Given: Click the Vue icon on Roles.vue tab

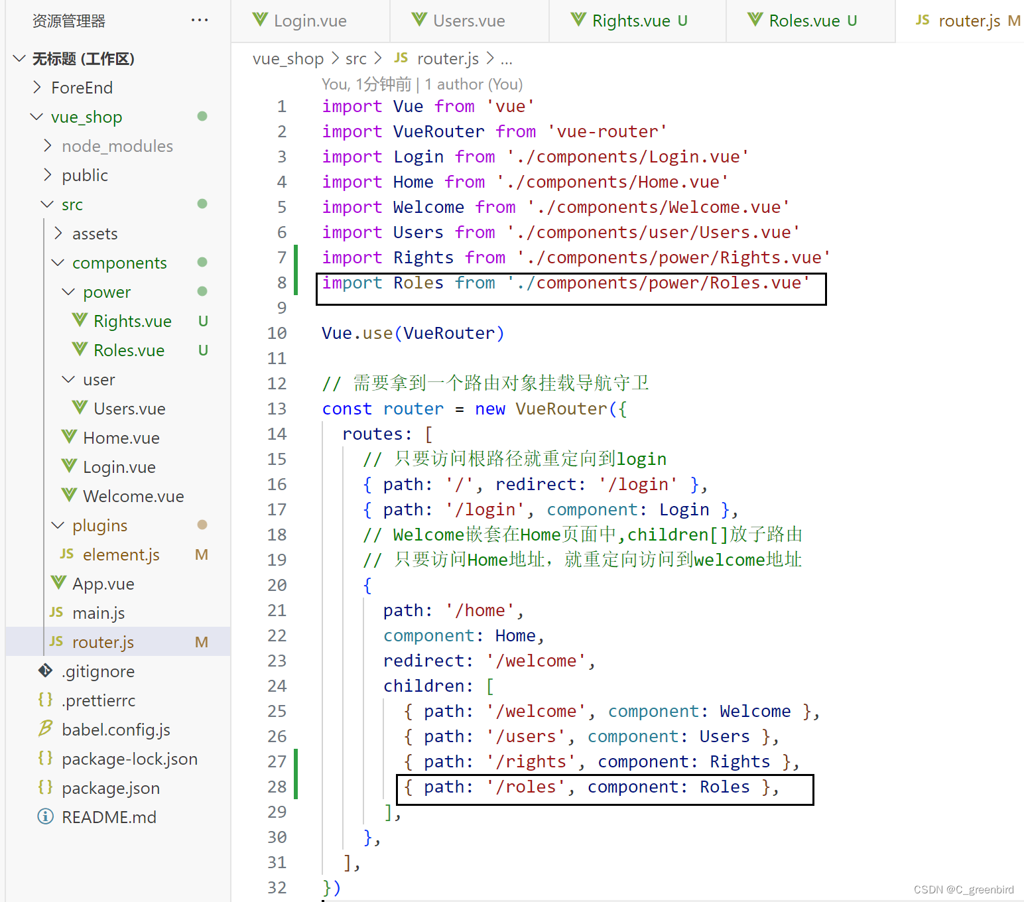Looking at the screenshot, I should [755, 20].
